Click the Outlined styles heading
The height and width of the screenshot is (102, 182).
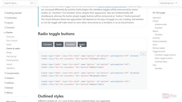pos(51,96)
